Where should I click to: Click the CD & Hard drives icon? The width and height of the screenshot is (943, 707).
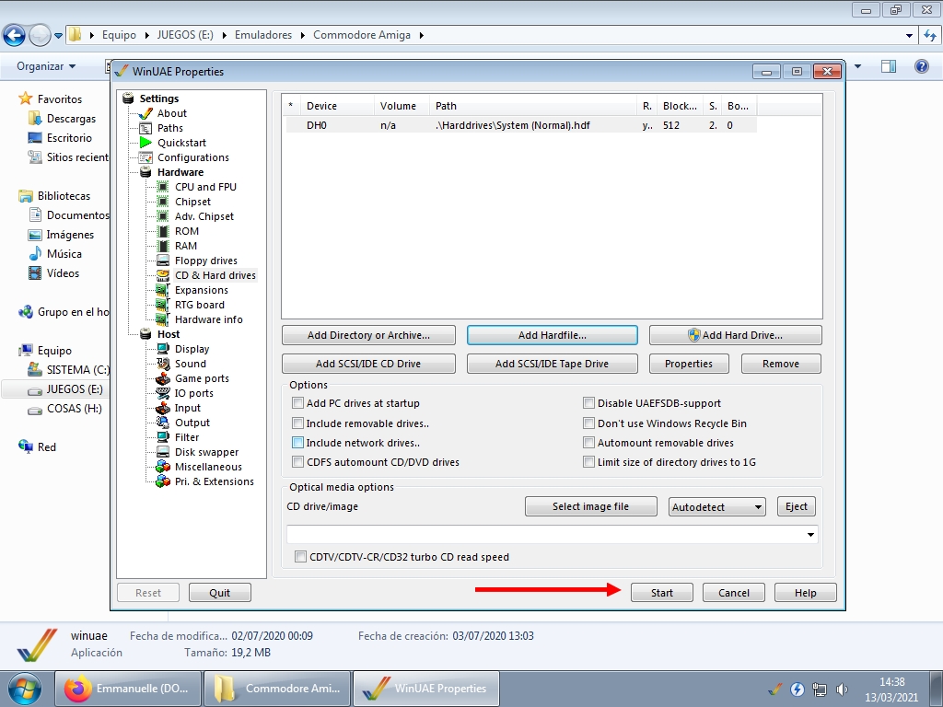163,274
